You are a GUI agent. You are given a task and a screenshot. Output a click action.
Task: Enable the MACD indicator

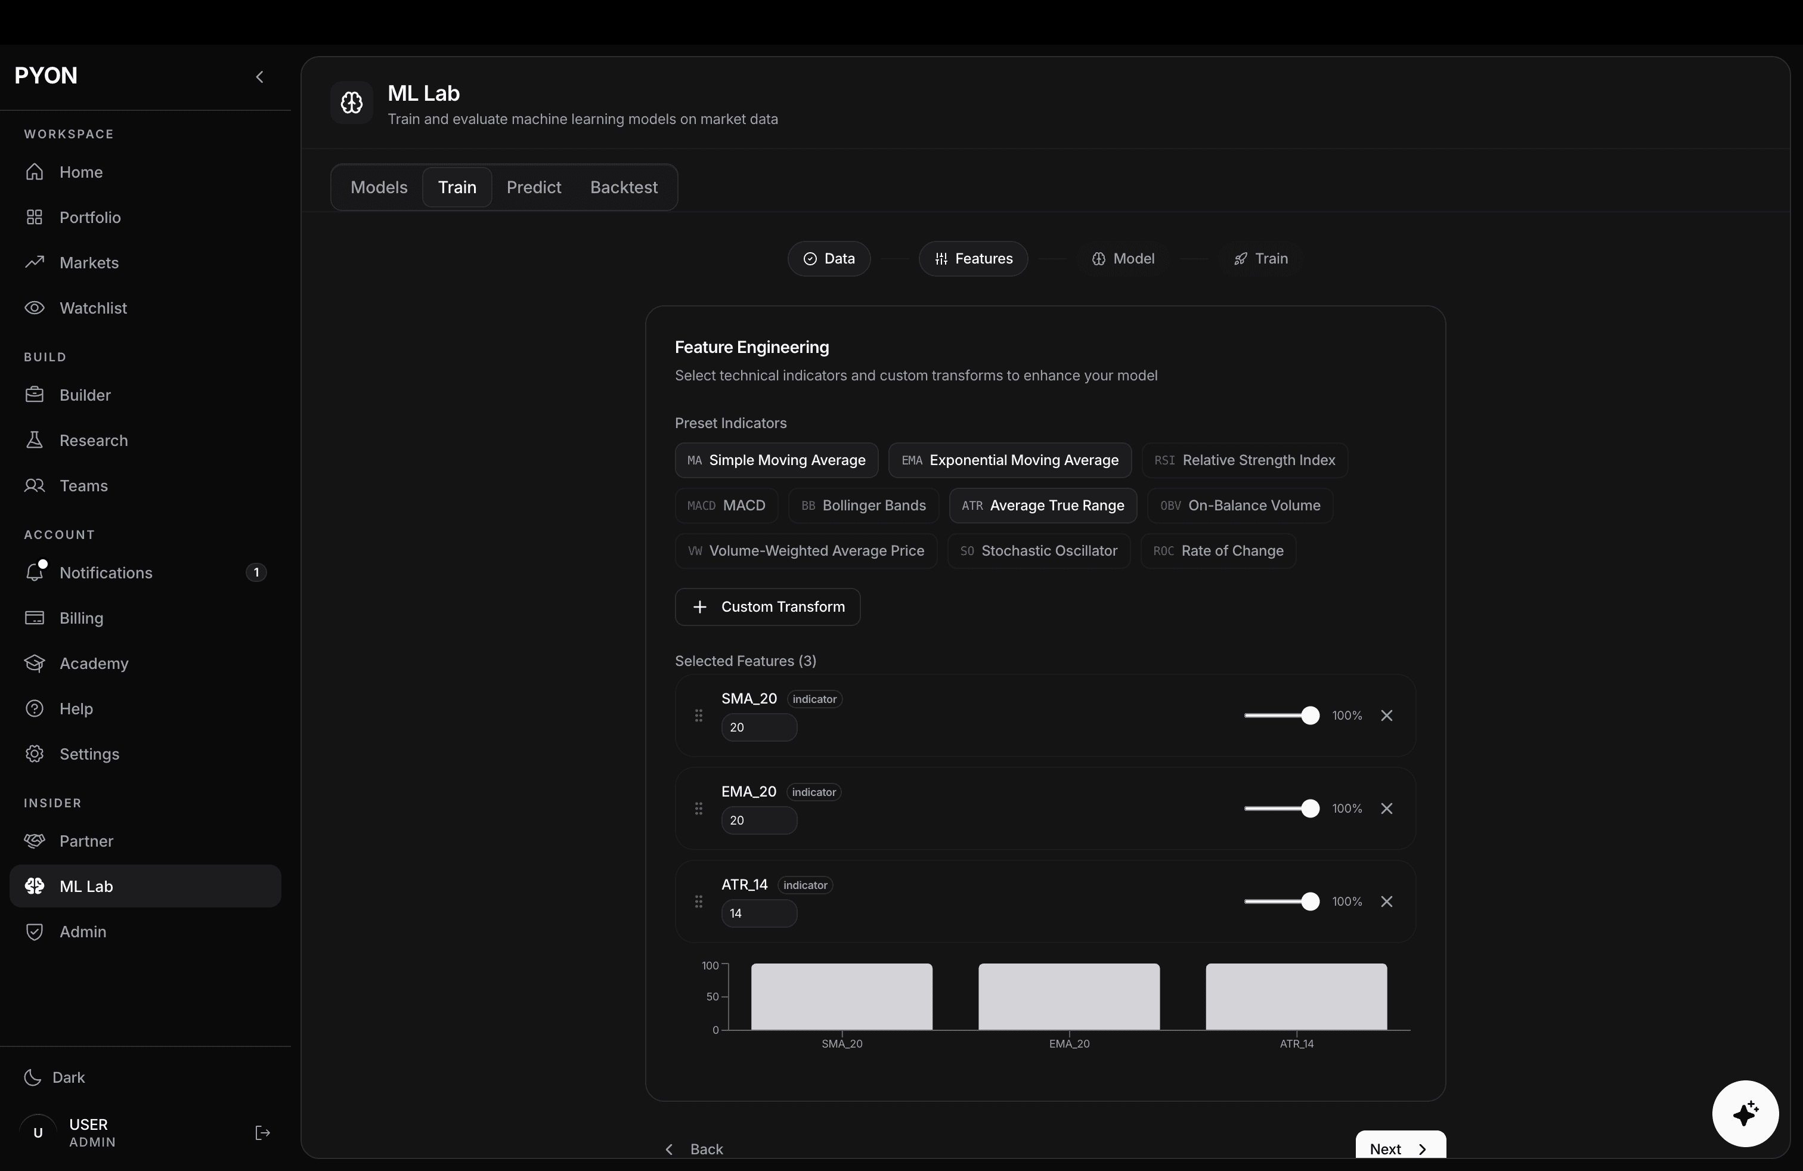[x=726, y=505]
